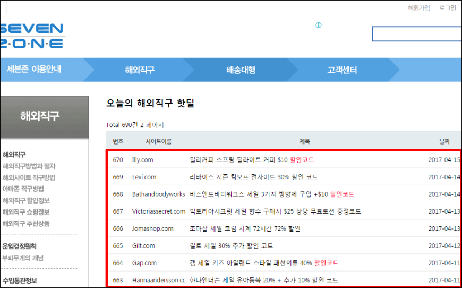Click the 오늘의 해외직구 핫딜 heading
Screen dimensions: 462x288
pyautogui.click(x=150, y=103)
